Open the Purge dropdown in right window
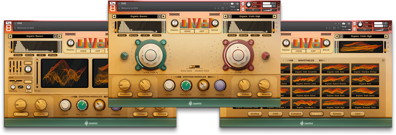The height and width of the screenshot is (135, 396). [x=345, y=27]
